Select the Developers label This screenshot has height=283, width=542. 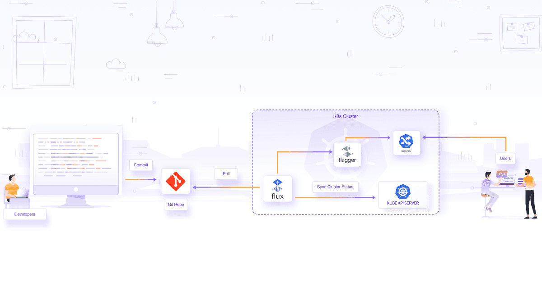[x=25, y=214]
